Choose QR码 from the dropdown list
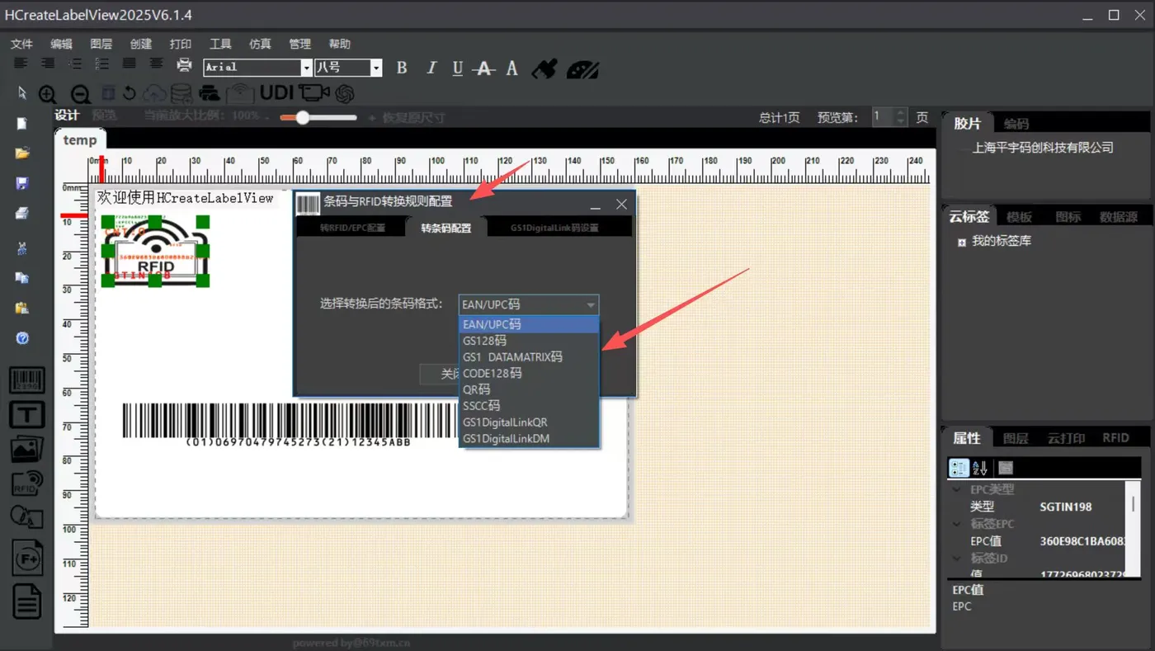This screenshot has height=651, width=1155. [529, 389]
